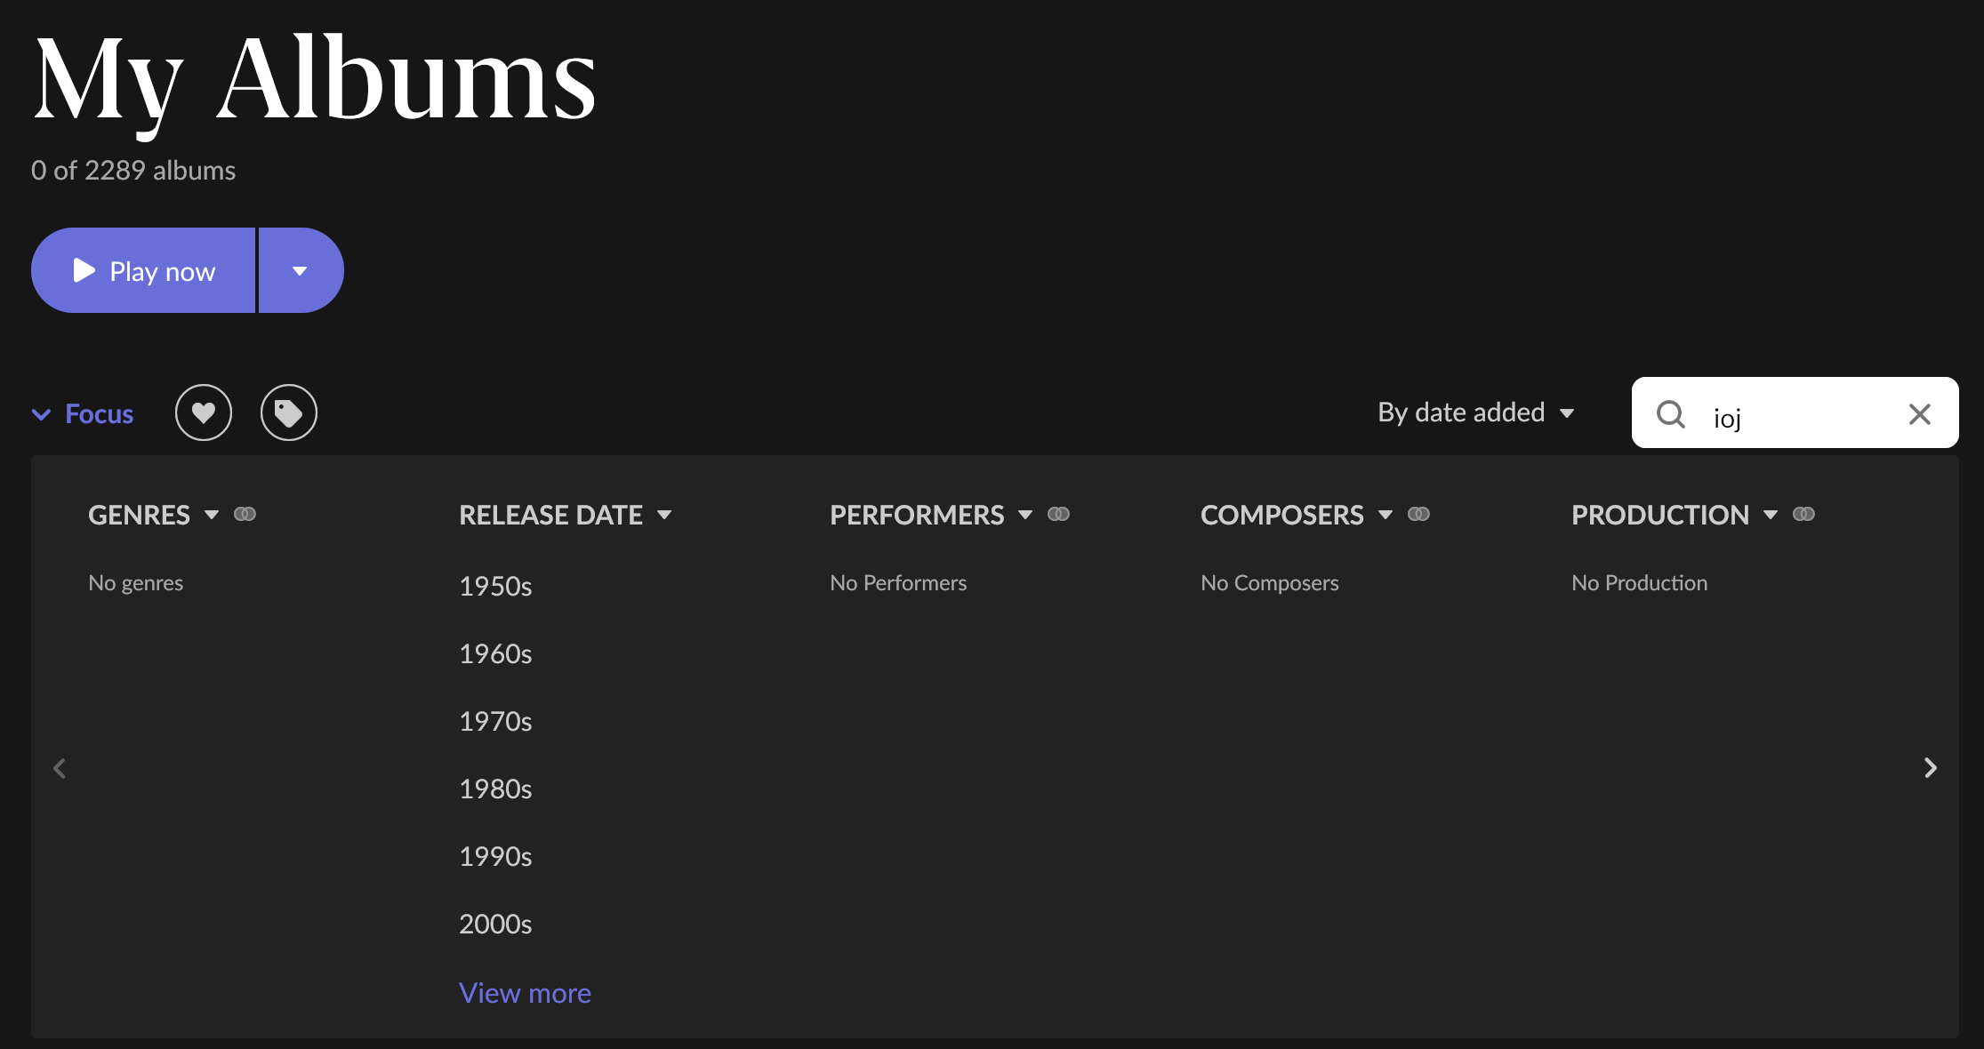Open the tag filter icon
This screenshot has width=1984, height=1049.
(288, 412)
